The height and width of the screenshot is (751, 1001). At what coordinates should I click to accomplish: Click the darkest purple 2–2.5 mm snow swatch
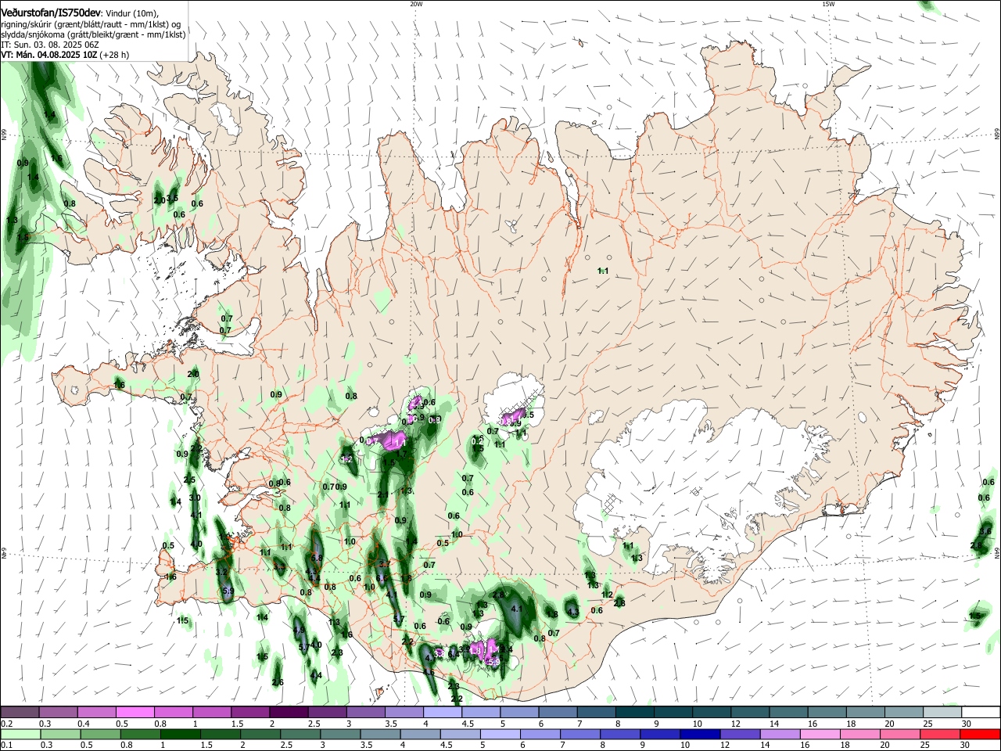click(x=289, y=713)
